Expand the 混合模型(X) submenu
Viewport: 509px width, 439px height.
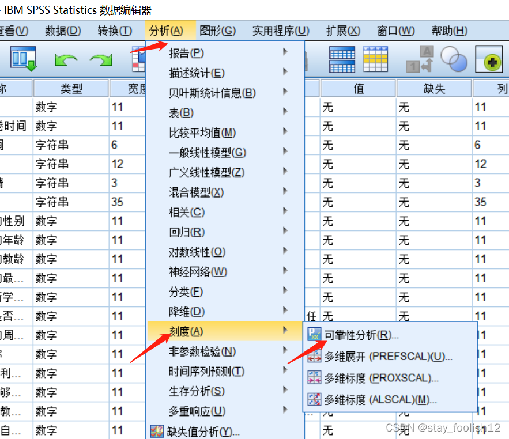(x=225, y=192)
